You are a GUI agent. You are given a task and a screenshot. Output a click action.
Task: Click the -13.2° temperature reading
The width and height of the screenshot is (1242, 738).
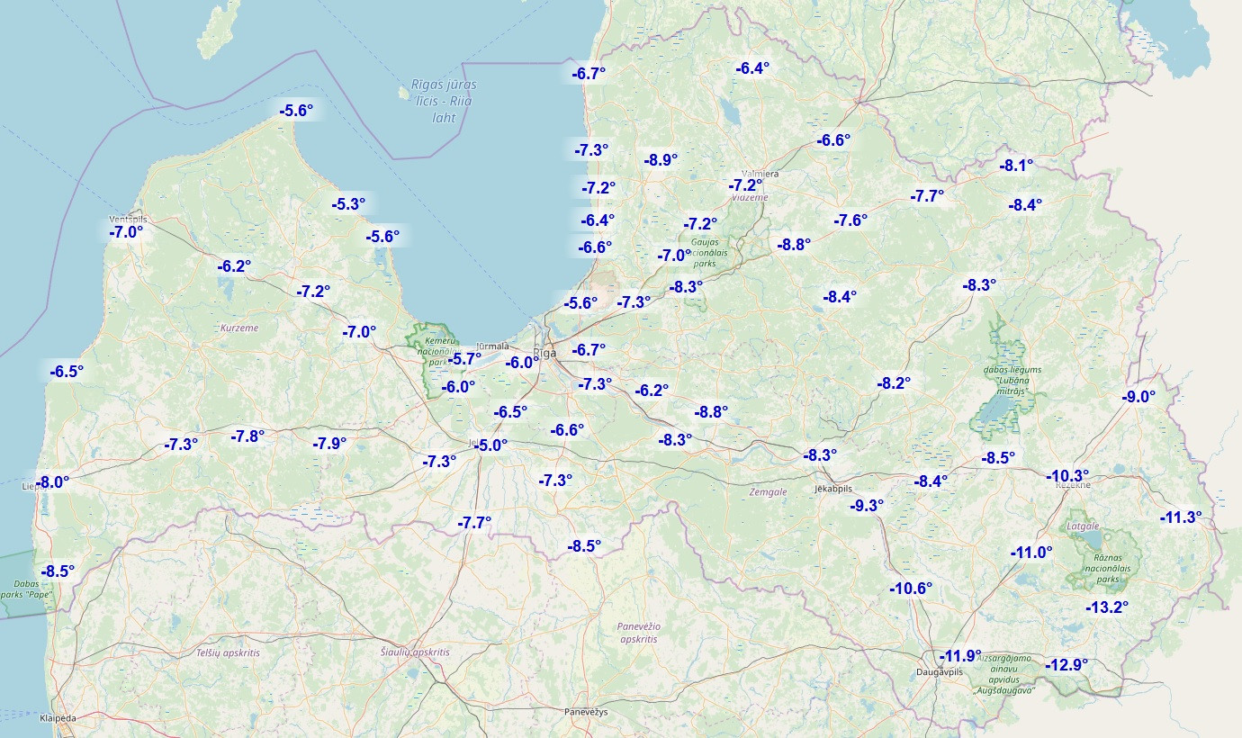(x=1106, y=607)
